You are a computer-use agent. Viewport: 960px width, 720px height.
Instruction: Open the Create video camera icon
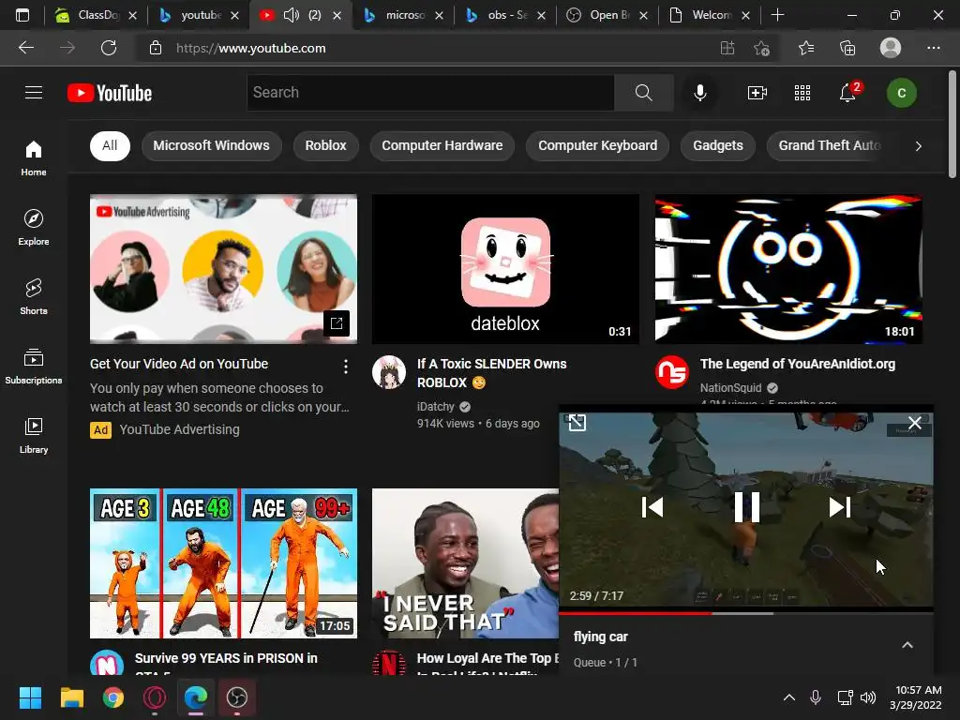(x=757, y=93)
